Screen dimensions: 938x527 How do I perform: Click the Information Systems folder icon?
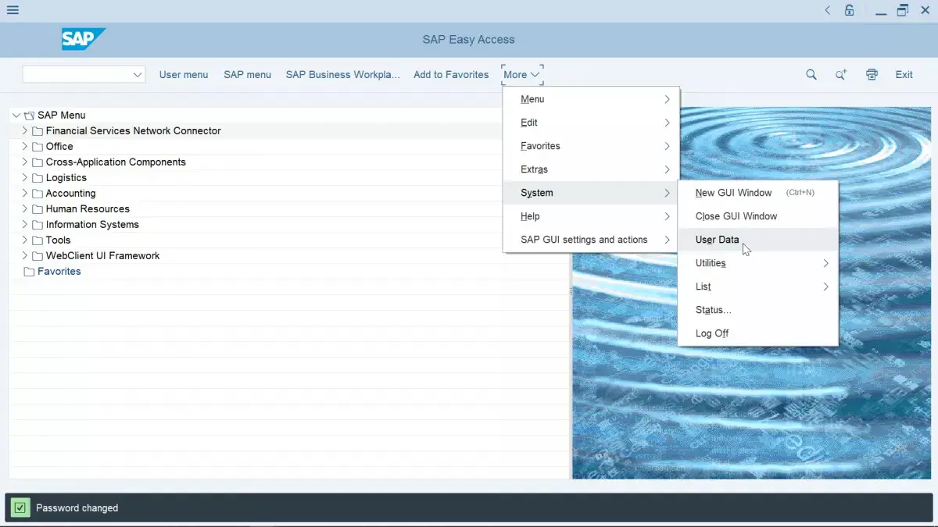(38, 225)
